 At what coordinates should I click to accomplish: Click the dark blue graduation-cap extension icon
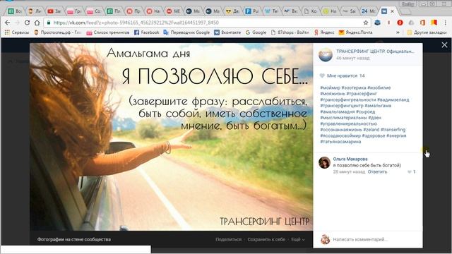[x=378, y=23]
